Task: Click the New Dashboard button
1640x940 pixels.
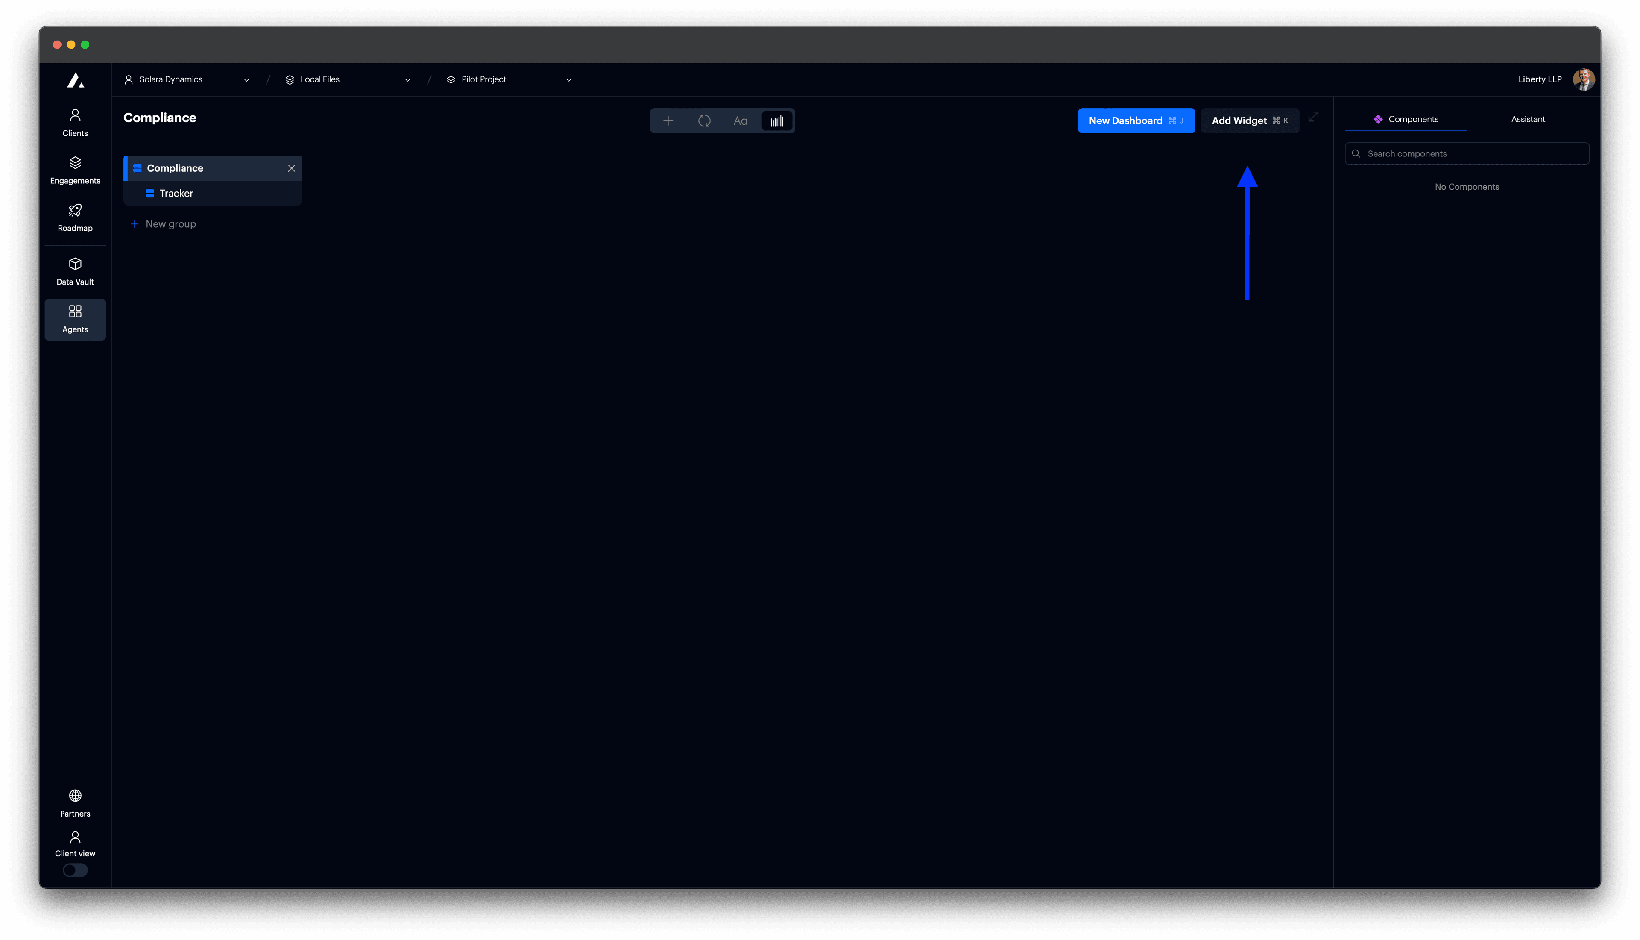Action: pos(1136,120)
